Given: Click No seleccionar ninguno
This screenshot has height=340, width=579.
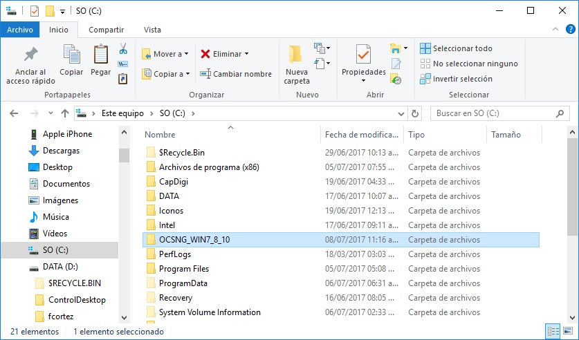Looking at the screenshot, I should (x=469, y=64).
